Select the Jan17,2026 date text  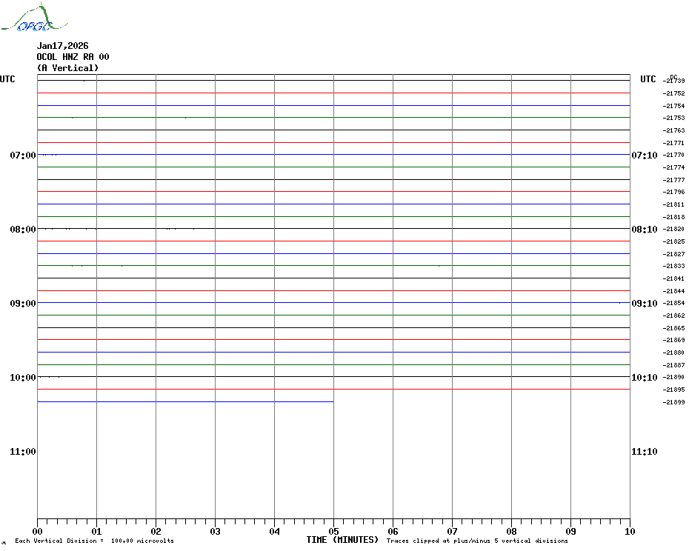(62, 46)
